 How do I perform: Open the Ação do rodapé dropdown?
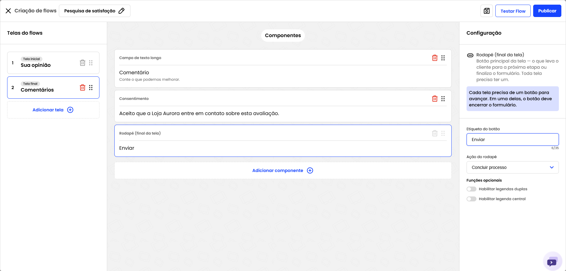pos(512,167)
